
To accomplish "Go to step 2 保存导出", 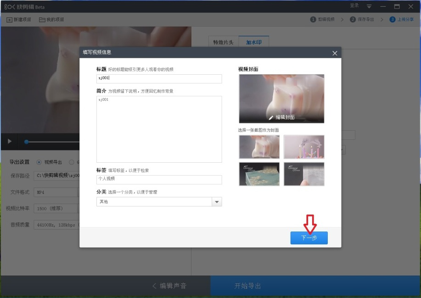I will (362, 19).
